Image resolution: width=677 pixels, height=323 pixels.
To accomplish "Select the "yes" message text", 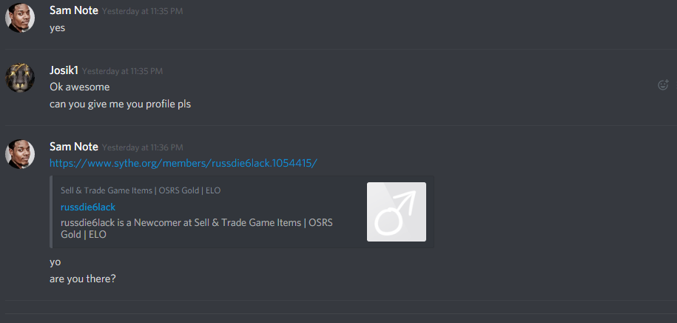I will [x=58, y=28].
